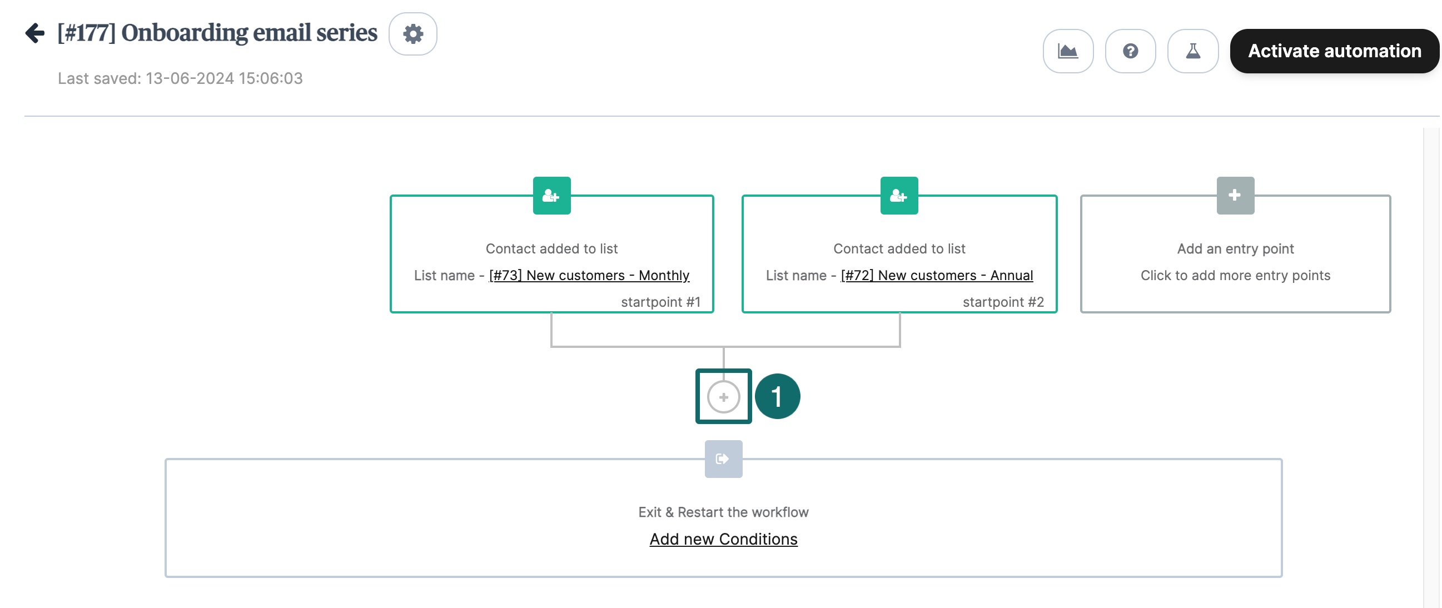Open the test flask icon

[x=1192, y=52]
